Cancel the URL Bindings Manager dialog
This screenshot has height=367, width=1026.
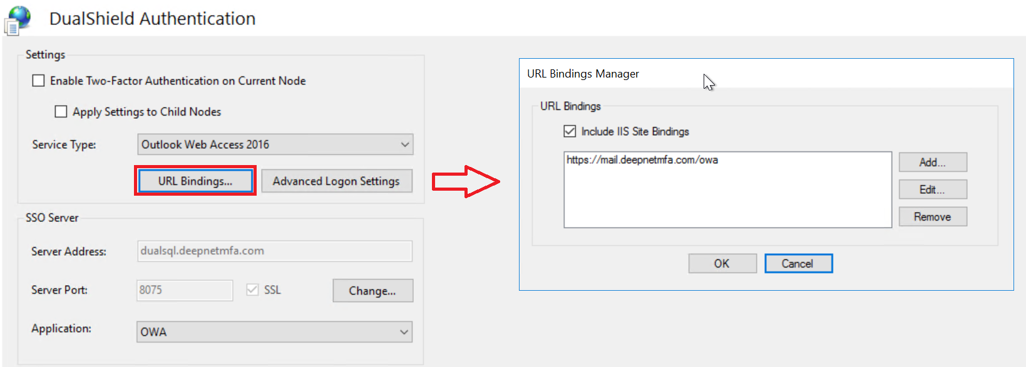pos(798,264)
